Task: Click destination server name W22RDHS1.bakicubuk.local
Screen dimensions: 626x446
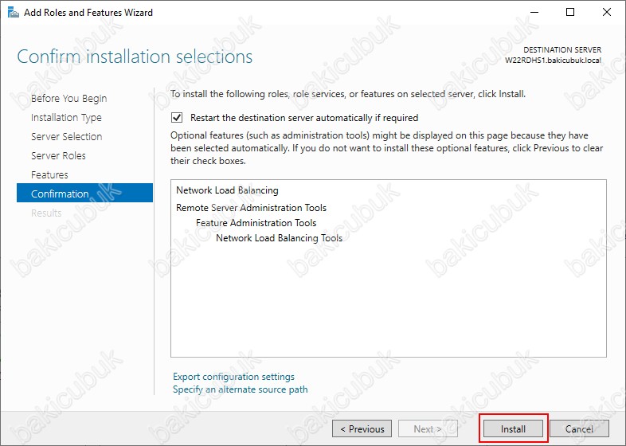Action: click(553, 61)
